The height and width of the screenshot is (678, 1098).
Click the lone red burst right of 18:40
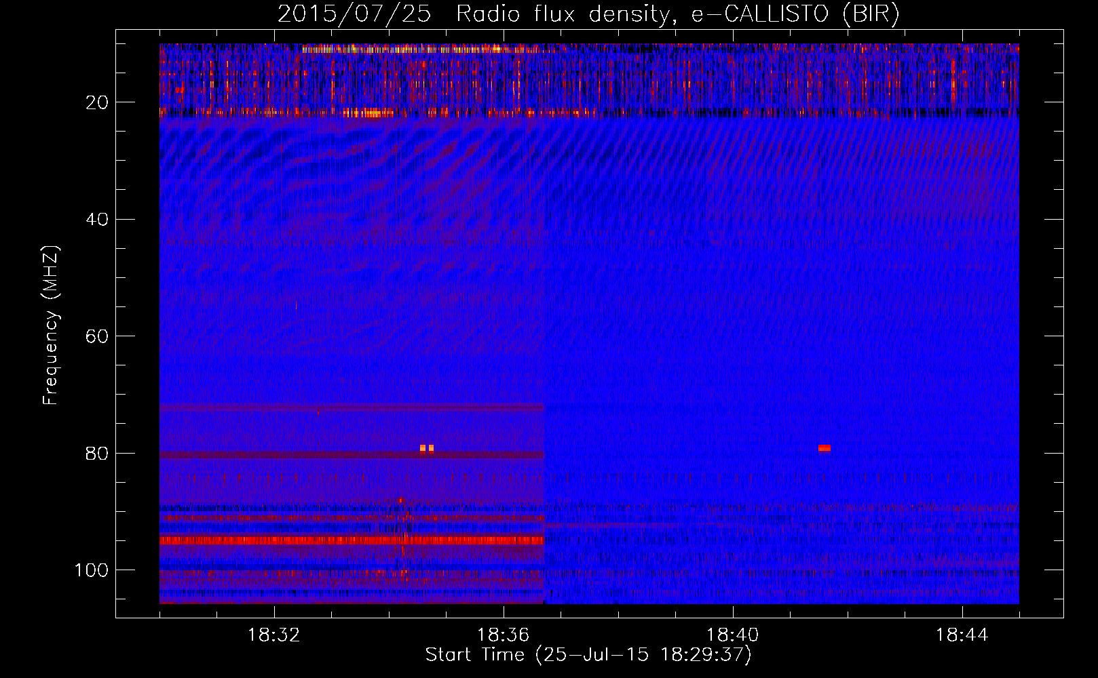pos(825,448)
